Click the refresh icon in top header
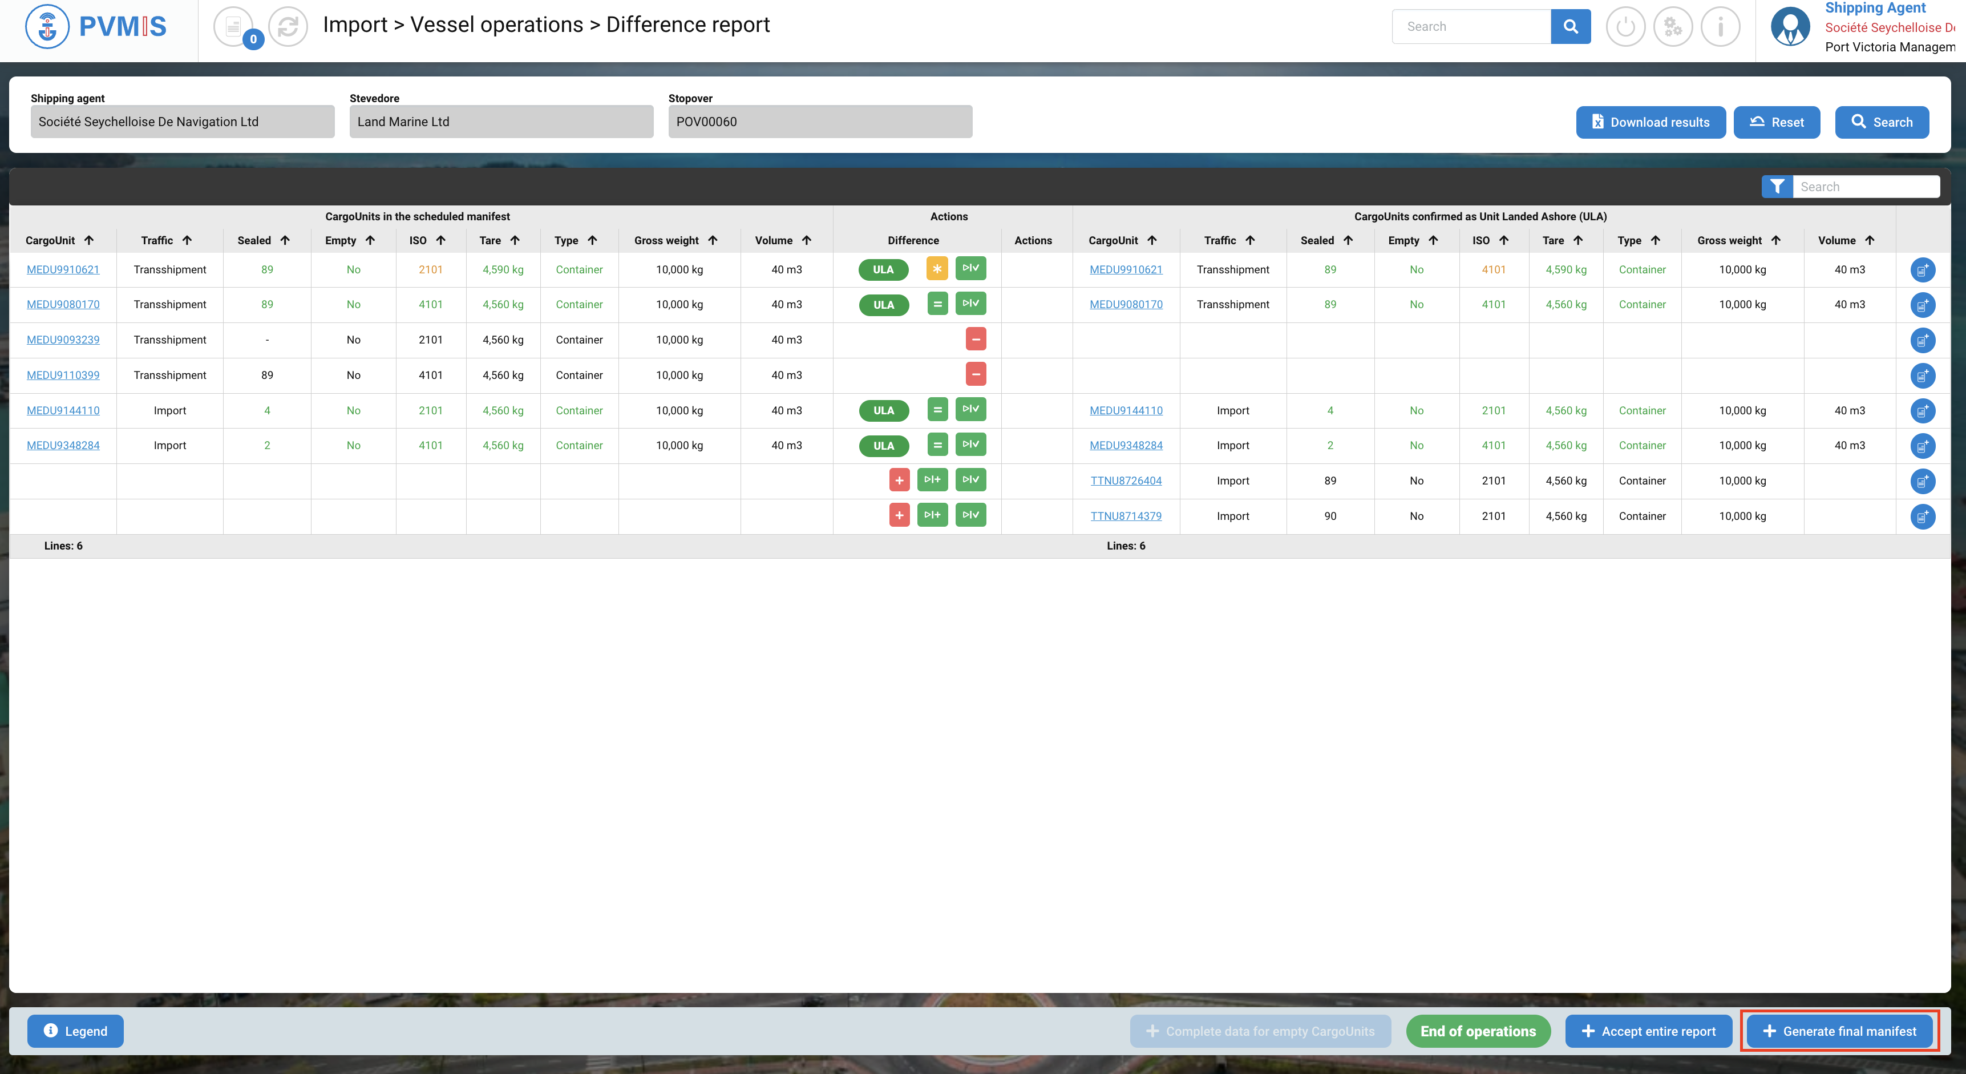Screen dimensions: 1966x1074 [x=288, y=27]
